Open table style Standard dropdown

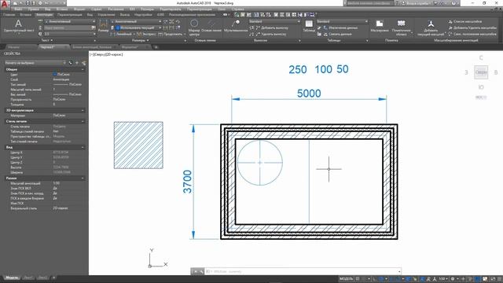[343, 21]
